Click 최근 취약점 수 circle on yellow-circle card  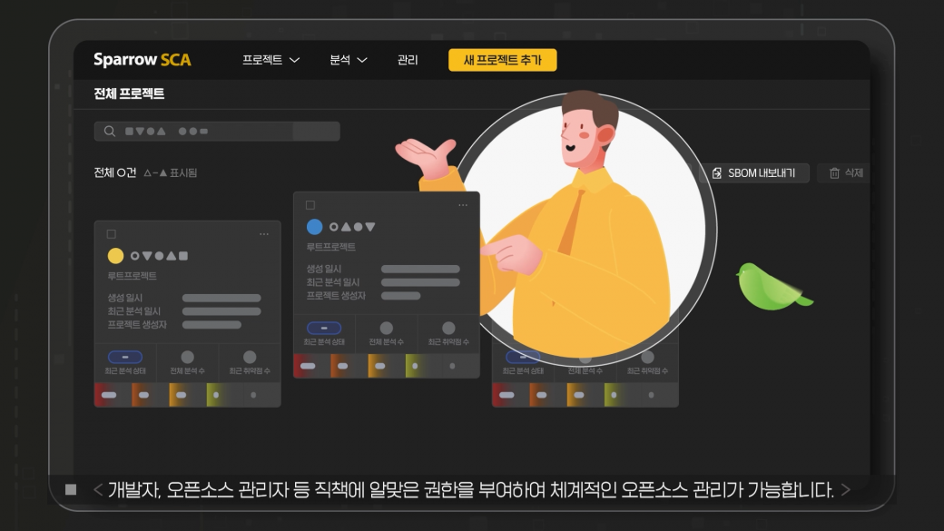250,357
